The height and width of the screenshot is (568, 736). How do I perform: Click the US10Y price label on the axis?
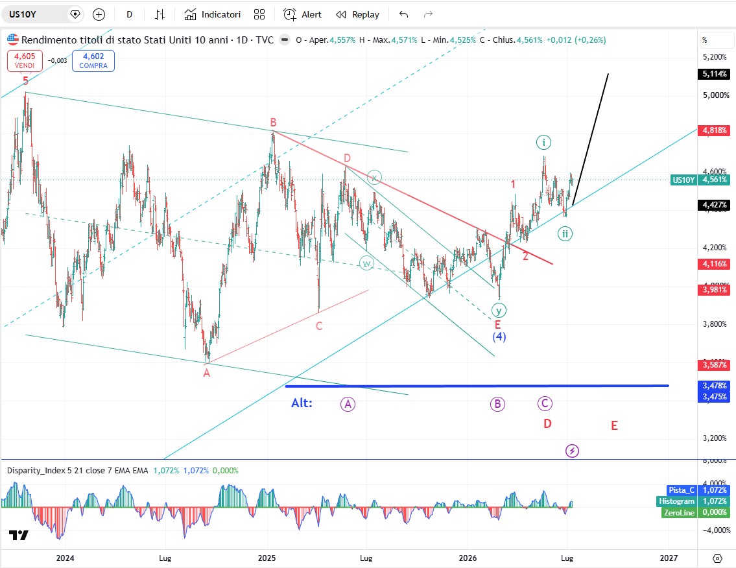[683, 180]
